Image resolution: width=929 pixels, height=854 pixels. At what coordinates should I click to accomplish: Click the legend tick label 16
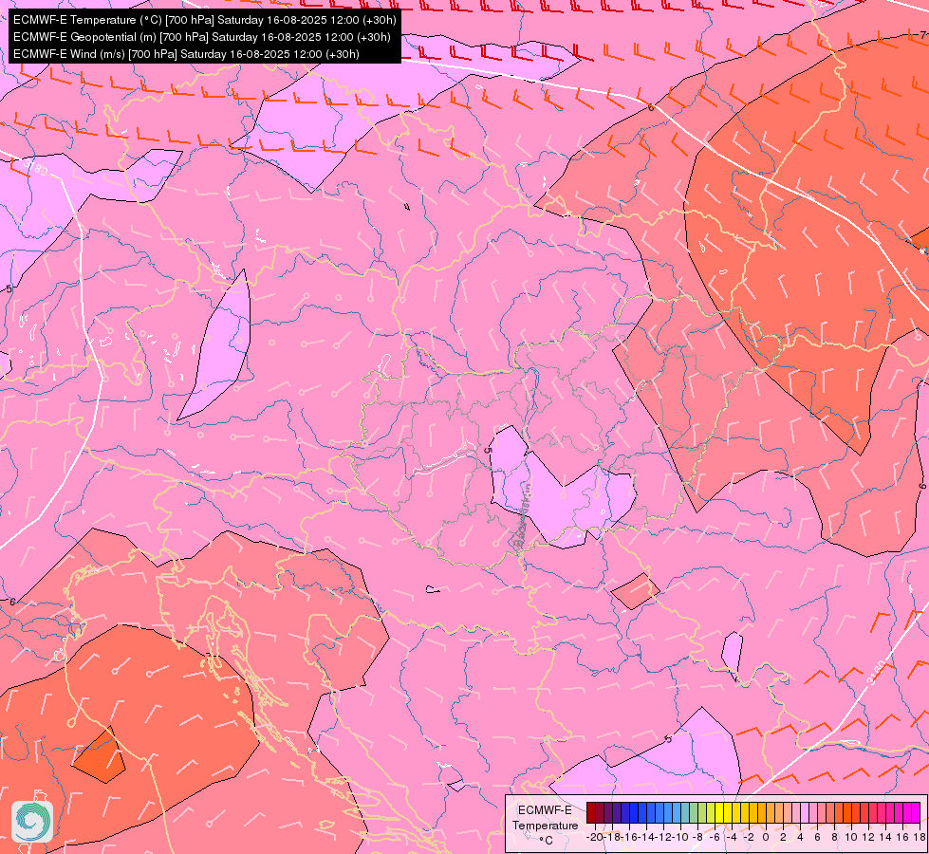point(902,838)
